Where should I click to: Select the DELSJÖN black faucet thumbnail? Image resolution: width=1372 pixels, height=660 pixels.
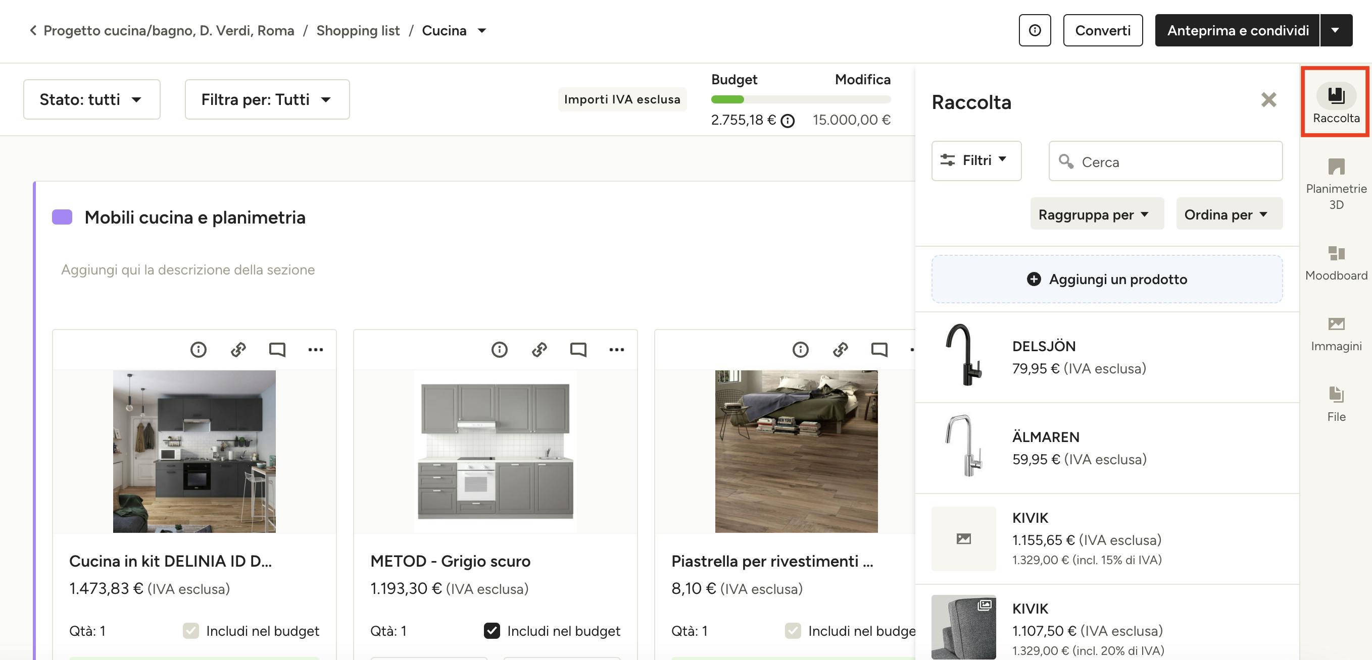963,355
